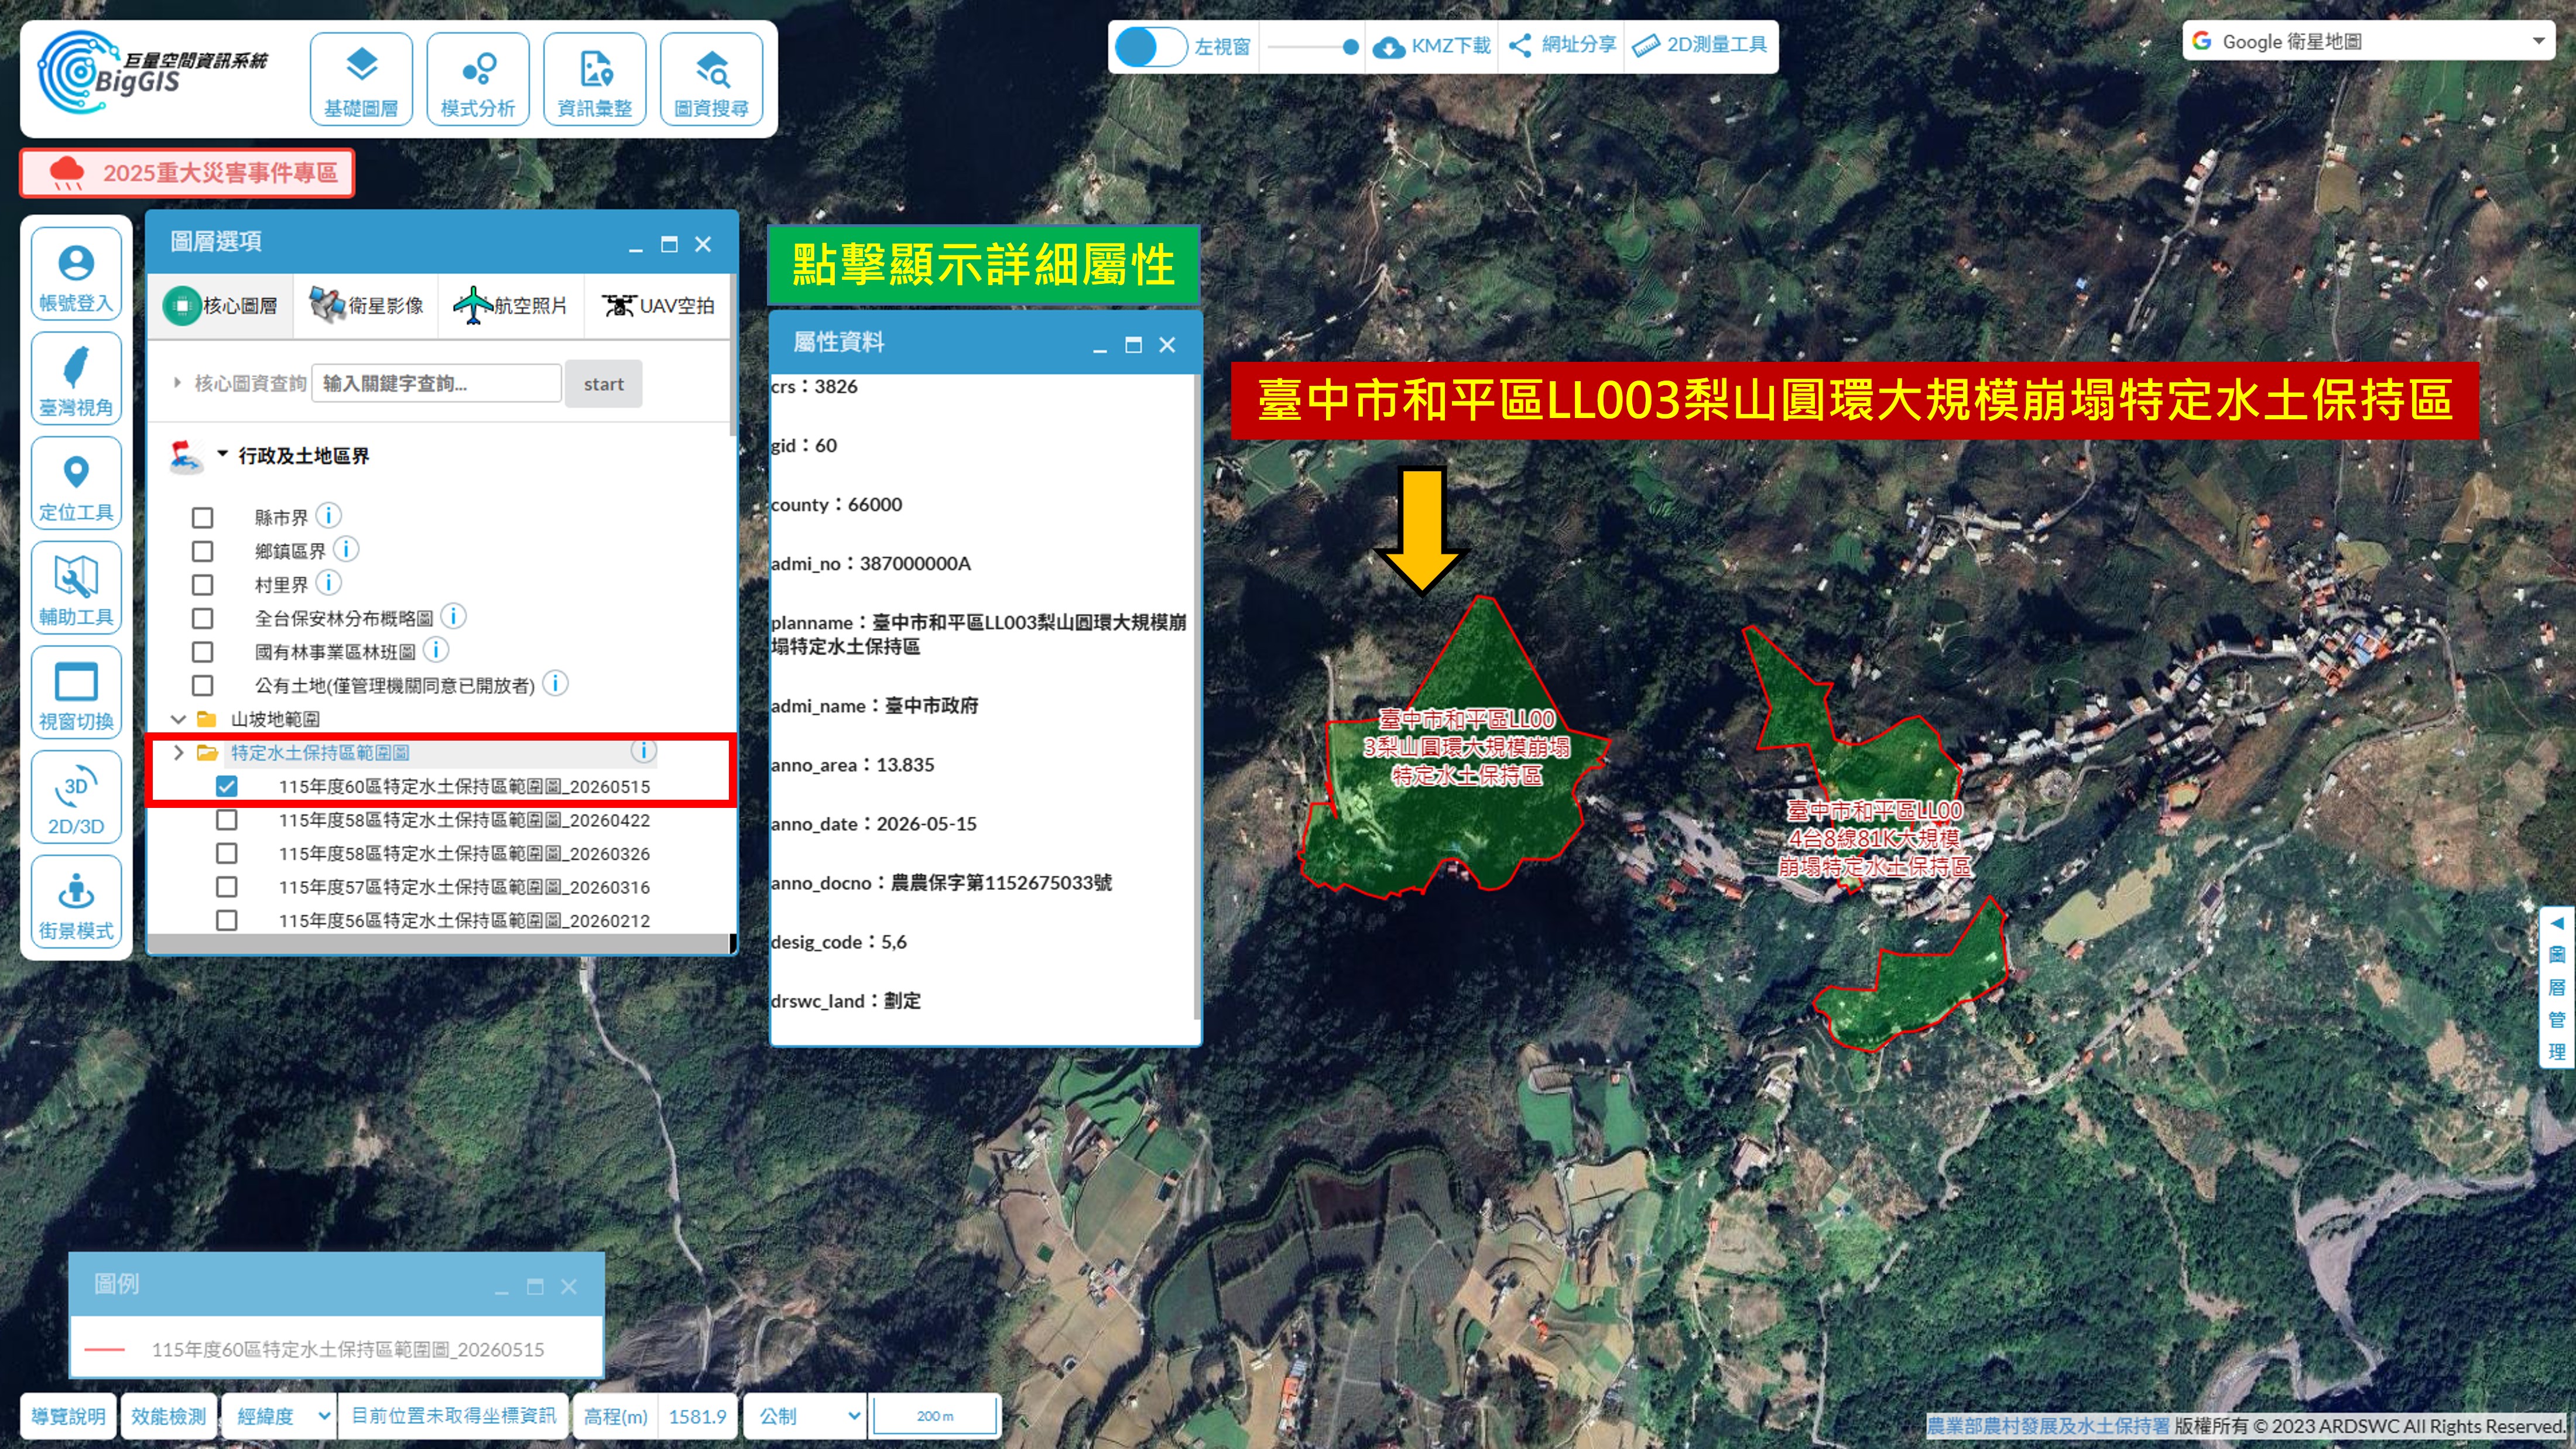Image resolution: width=2576 pixels, height=1449 pixels.
Task: Open the 輔助工具 auxiliary tools icon
Action: point(76,588)
